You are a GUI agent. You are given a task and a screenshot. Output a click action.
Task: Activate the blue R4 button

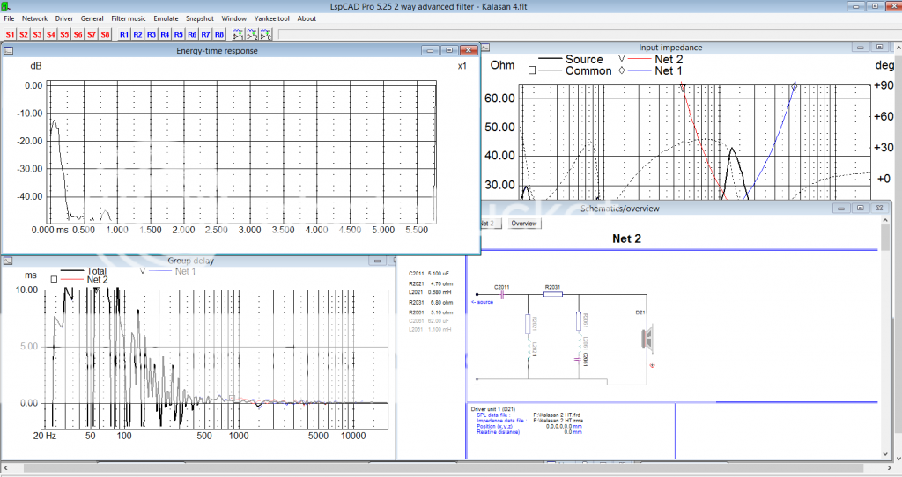point(165,34)
